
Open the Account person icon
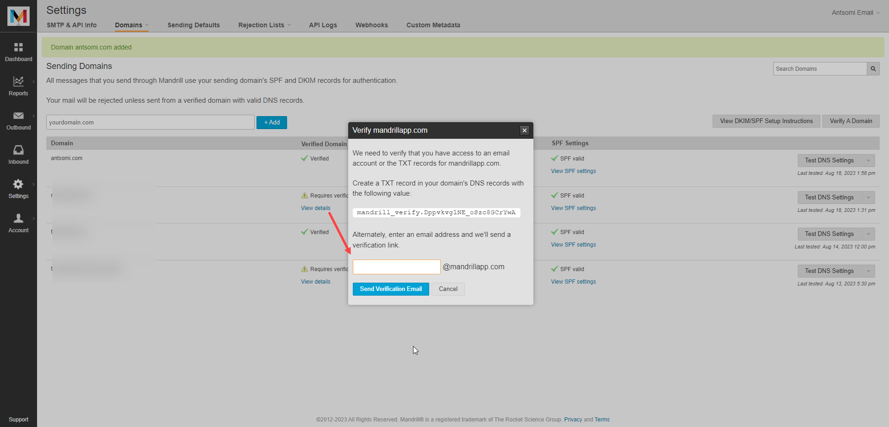(19, 218)
